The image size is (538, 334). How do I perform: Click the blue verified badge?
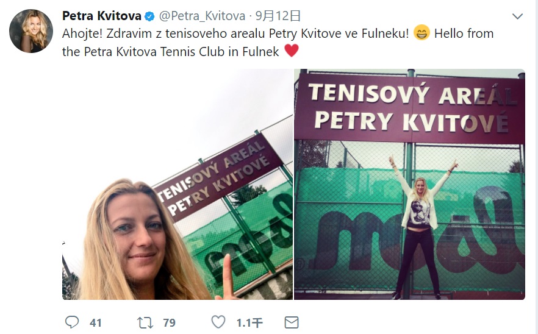(x=149, y=16)
